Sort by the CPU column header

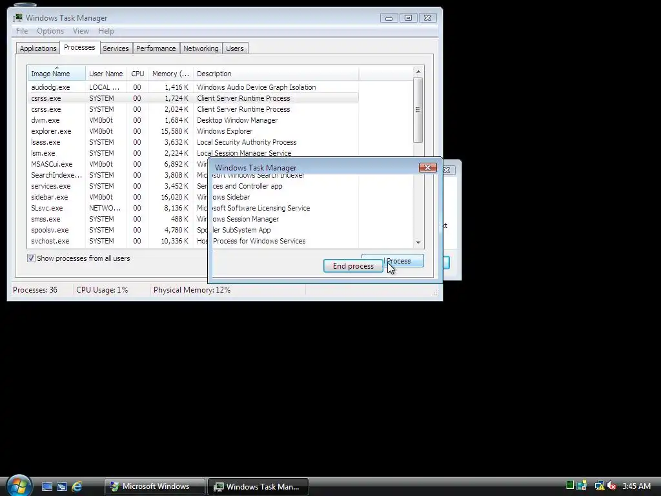[x=137, y=74]
